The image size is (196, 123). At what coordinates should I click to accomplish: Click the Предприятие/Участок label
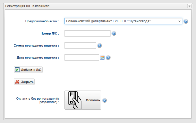(x=42, y=21)
